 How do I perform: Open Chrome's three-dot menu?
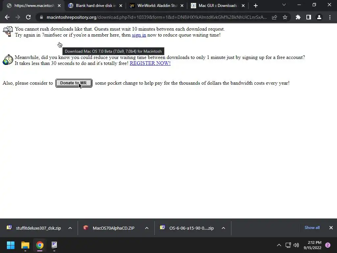330,17
